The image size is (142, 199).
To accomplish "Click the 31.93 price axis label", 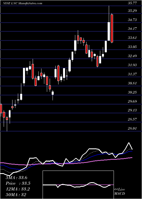I will point(132,65).
